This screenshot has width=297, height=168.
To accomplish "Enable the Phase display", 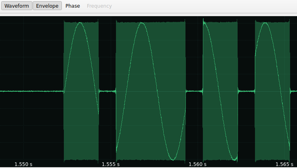I will click(x=73, y=6).
